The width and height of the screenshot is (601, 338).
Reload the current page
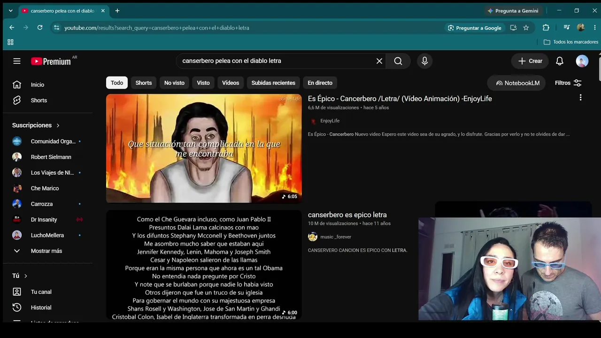(x=40, y=28)
